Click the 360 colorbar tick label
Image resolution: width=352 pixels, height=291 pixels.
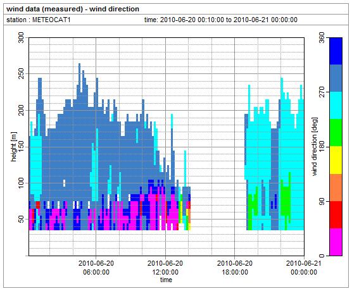pos(322,38)
